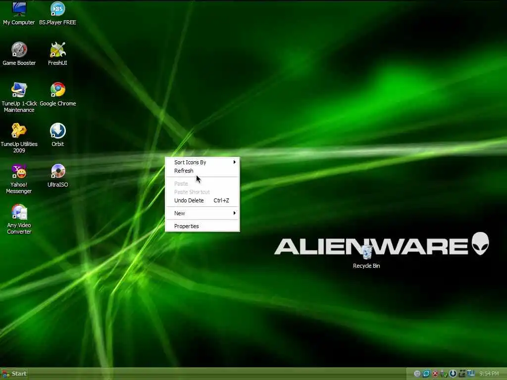Expand the Sort Icons By submenu
The width and height of the screenshot is (507, 380).
pos(203,162)
